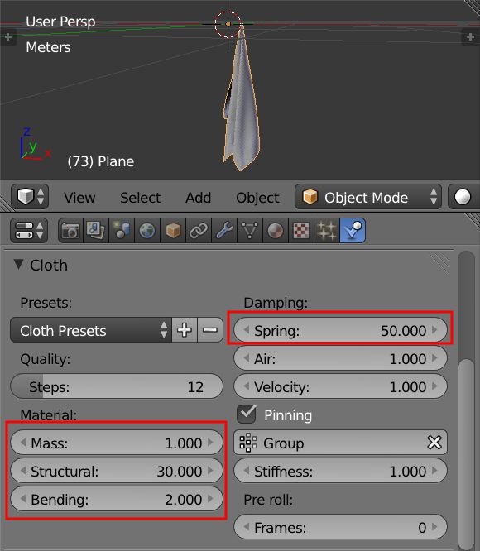Collapse the Cloth panel triangle
Screen dimensions: 480x551
tap(19, 265)
